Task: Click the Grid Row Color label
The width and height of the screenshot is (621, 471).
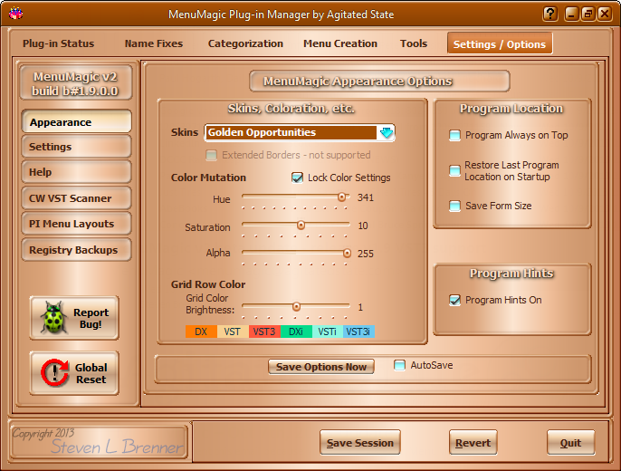Action: point(208,284)
